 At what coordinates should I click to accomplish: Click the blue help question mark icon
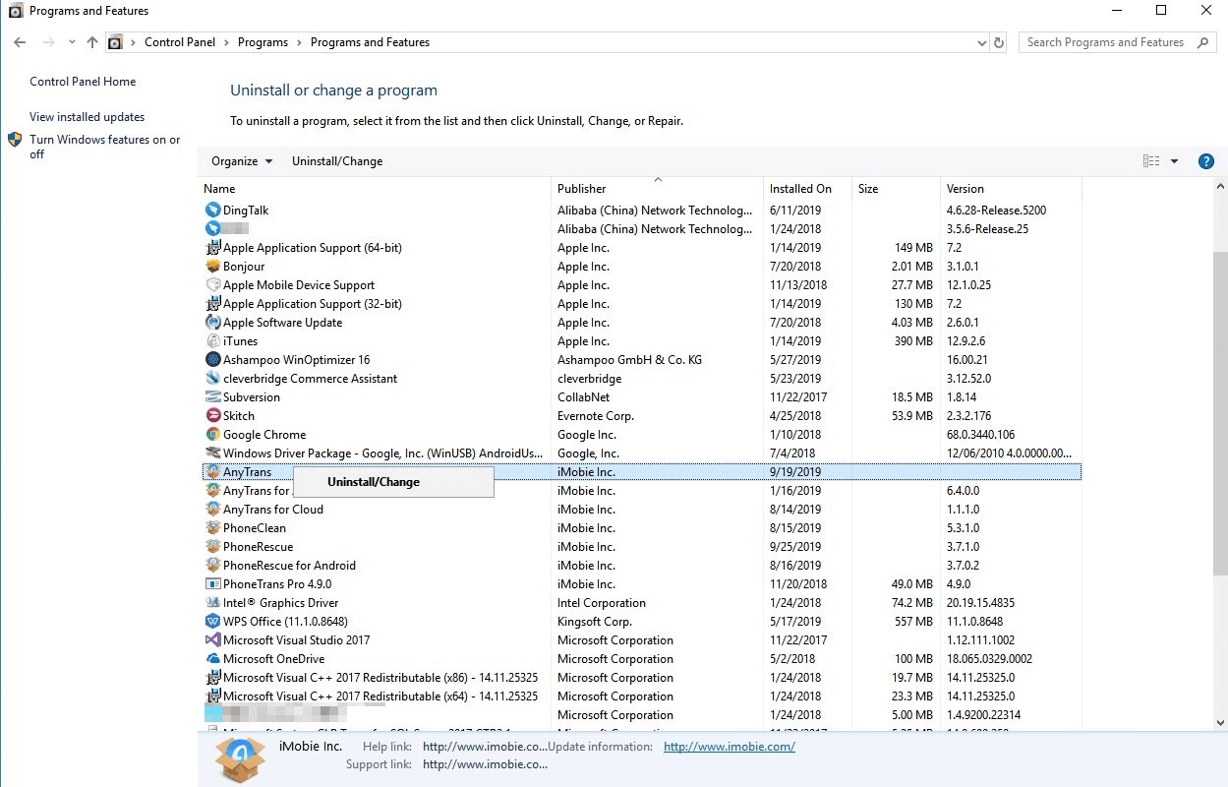[1206, 161]
